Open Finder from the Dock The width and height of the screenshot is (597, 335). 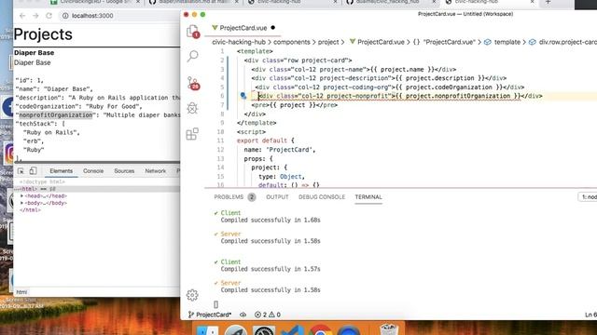coord(207,330)
